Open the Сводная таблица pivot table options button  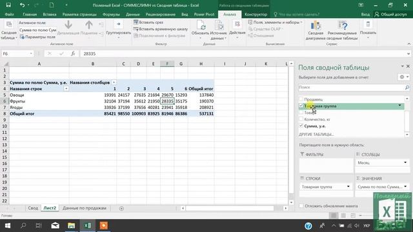click(x=9, y=30)
